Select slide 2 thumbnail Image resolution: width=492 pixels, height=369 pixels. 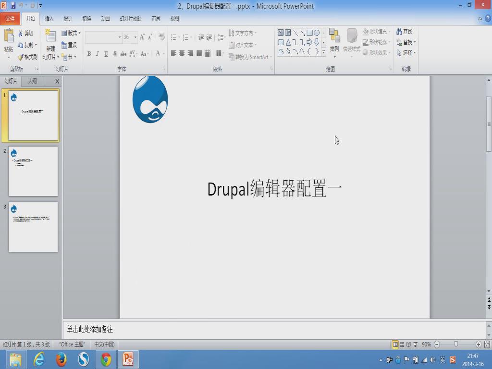click(x=33, y=172)
